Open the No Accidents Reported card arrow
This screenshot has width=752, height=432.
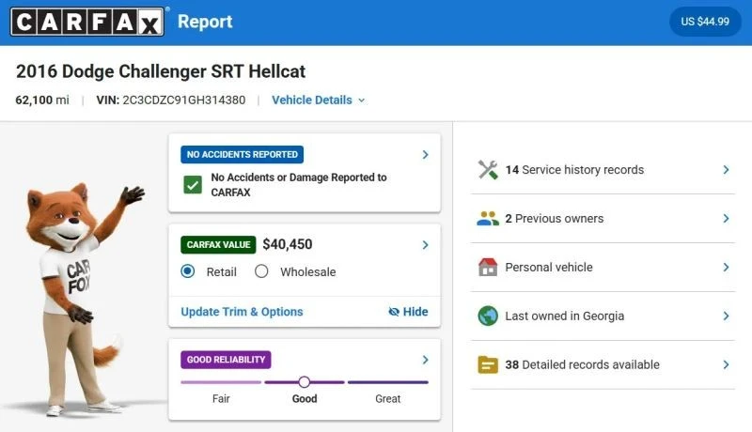[426, 155]
